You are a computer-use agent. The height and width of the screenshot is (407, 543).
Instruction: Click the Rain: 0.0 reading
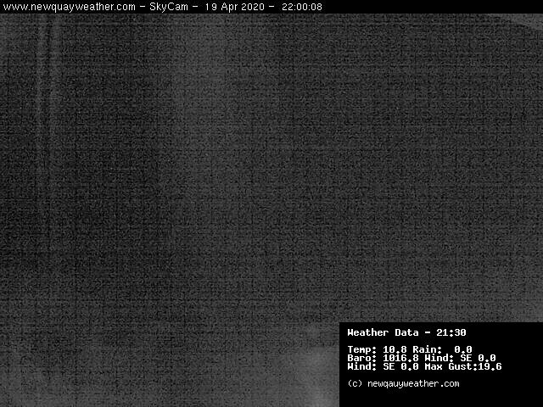pyautogui.click(x=443, y=349)
